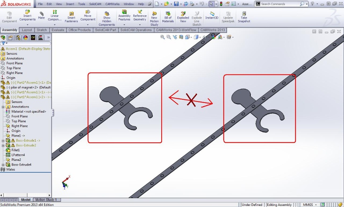The width and height of the screenshot is (344, 207).
Task: Click the Print icon
Action: coord(192,4)
